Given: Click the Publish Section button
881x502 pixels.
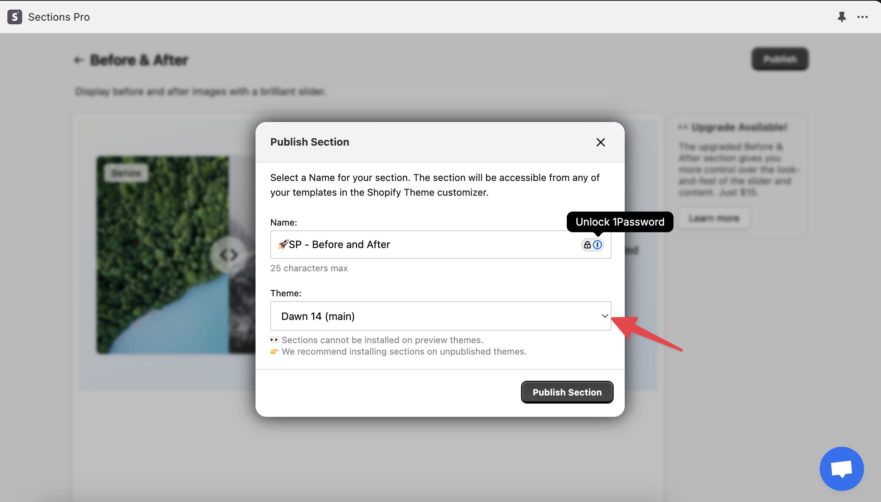Looking at the screenshot, I should tap(567, 392).
